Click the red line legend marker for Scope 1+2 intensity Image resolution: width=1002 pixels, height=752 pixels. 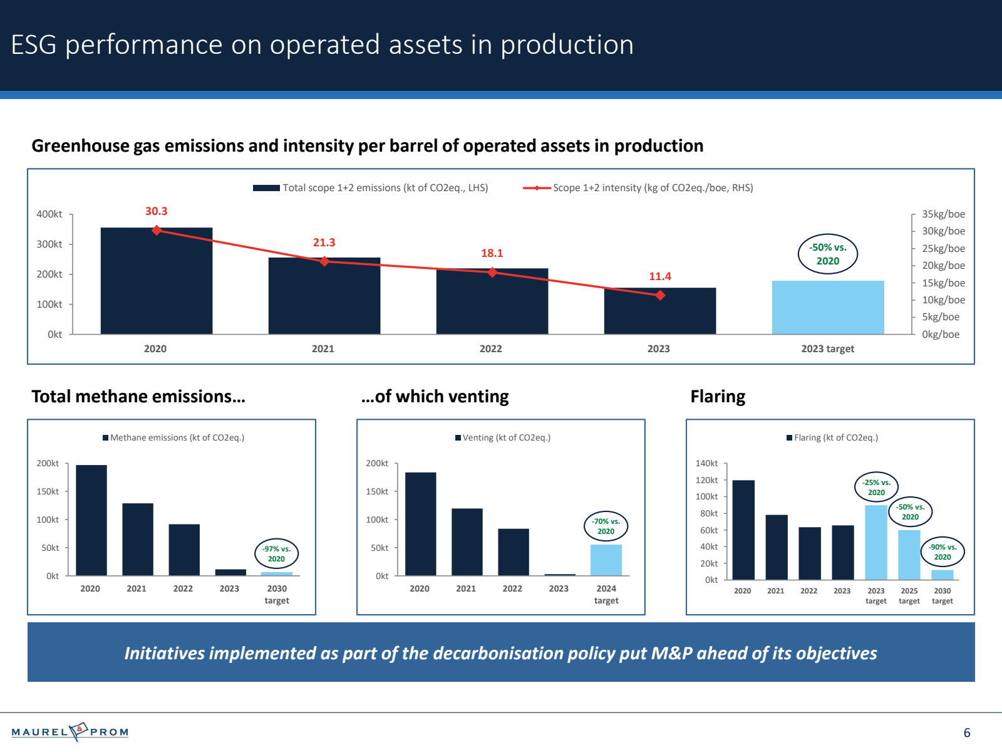537,188
